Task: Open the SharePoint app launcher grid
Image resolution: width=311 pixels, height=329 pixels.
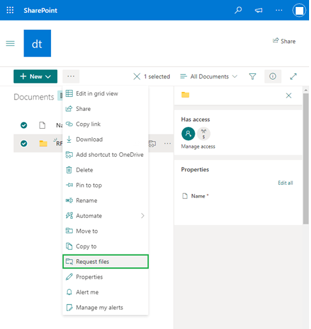Action: coord(10,10)
